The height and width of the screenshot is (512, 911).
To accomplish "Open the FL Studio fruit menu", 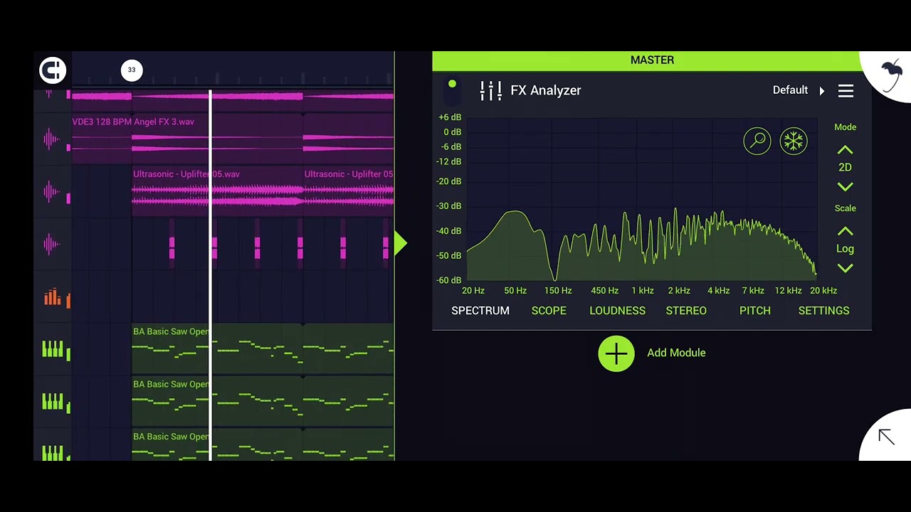I will point(890,75).
